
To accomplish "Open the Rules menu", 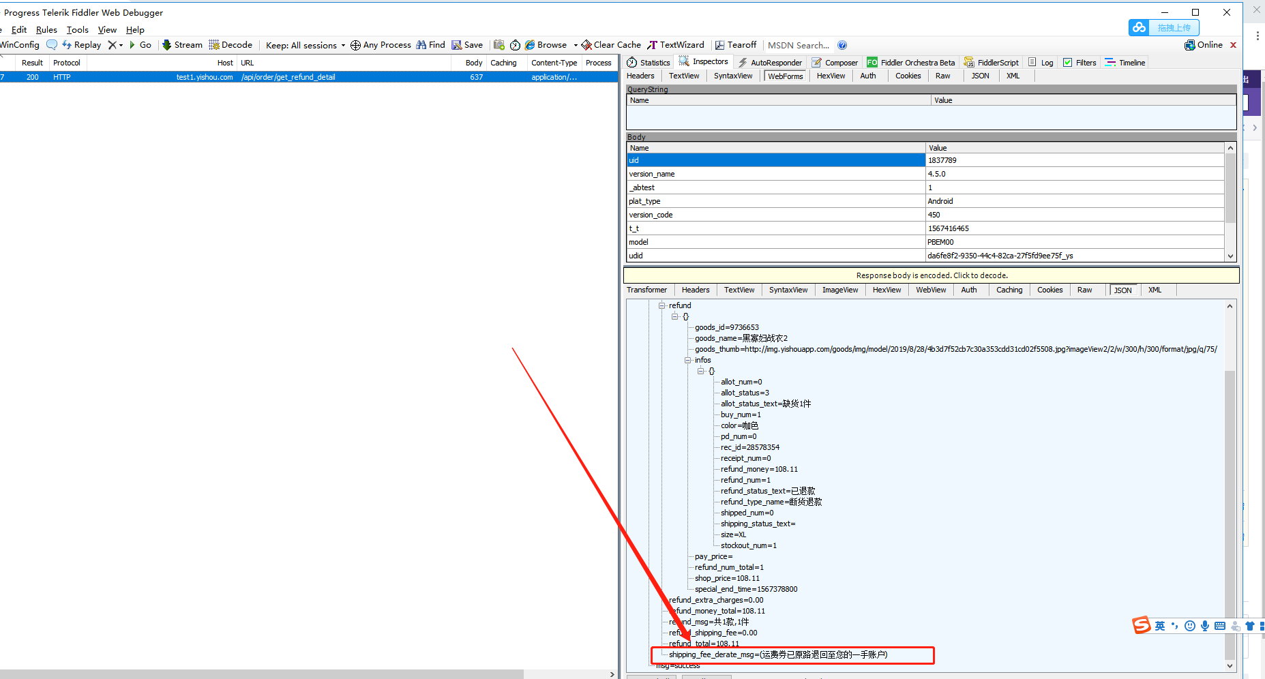I will (46, 30).
